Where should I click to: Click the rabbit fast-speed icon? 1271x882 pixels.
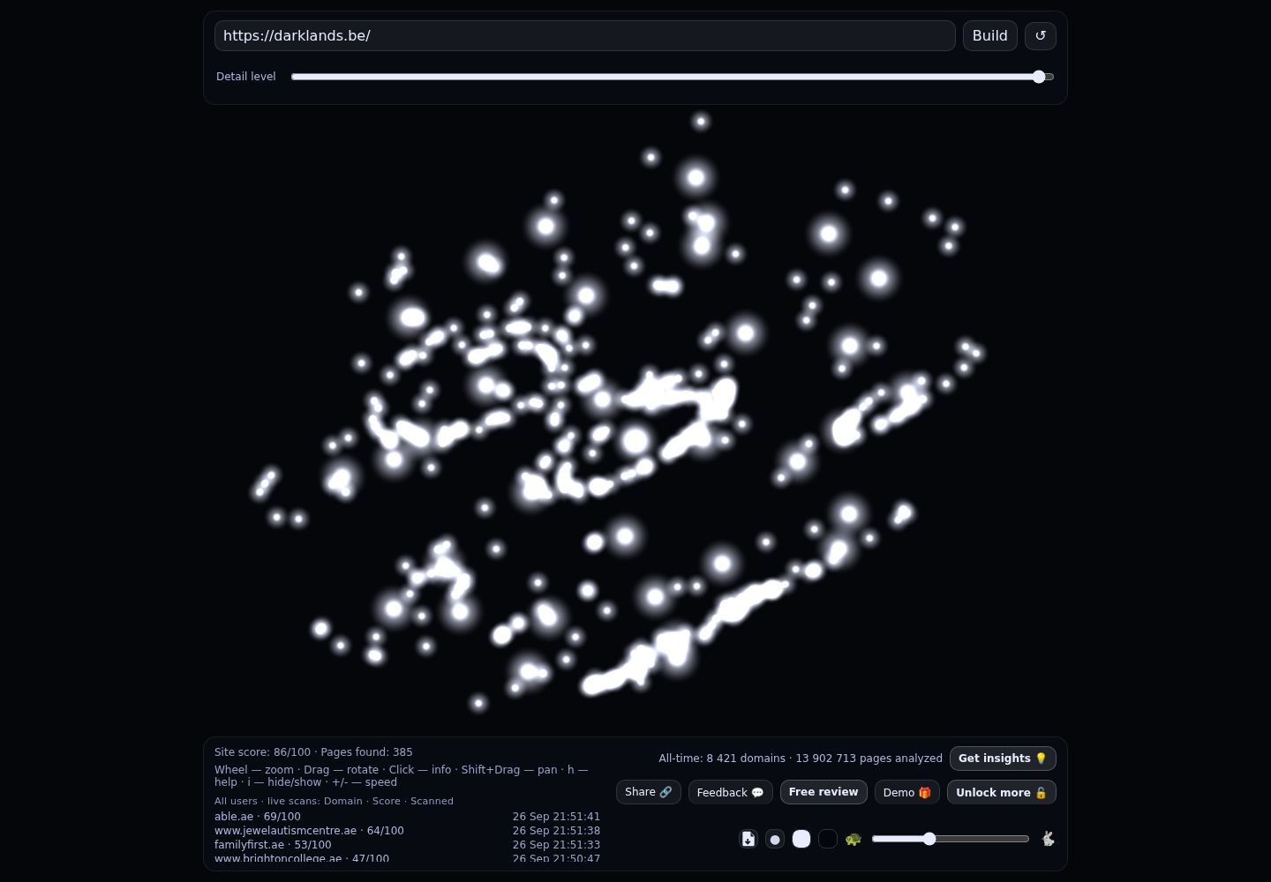[x=1048, y=839]
